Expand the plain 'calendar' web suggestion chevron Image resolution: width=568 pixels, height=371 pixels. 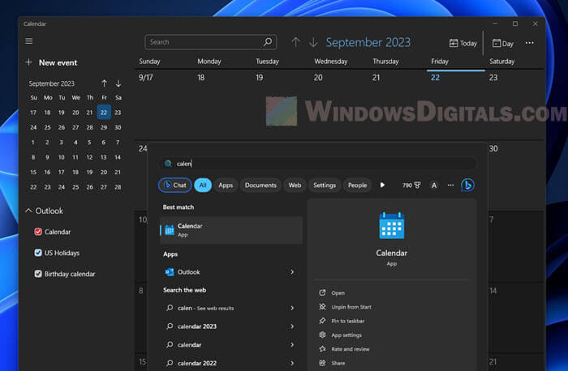click(x=292, y=345)
